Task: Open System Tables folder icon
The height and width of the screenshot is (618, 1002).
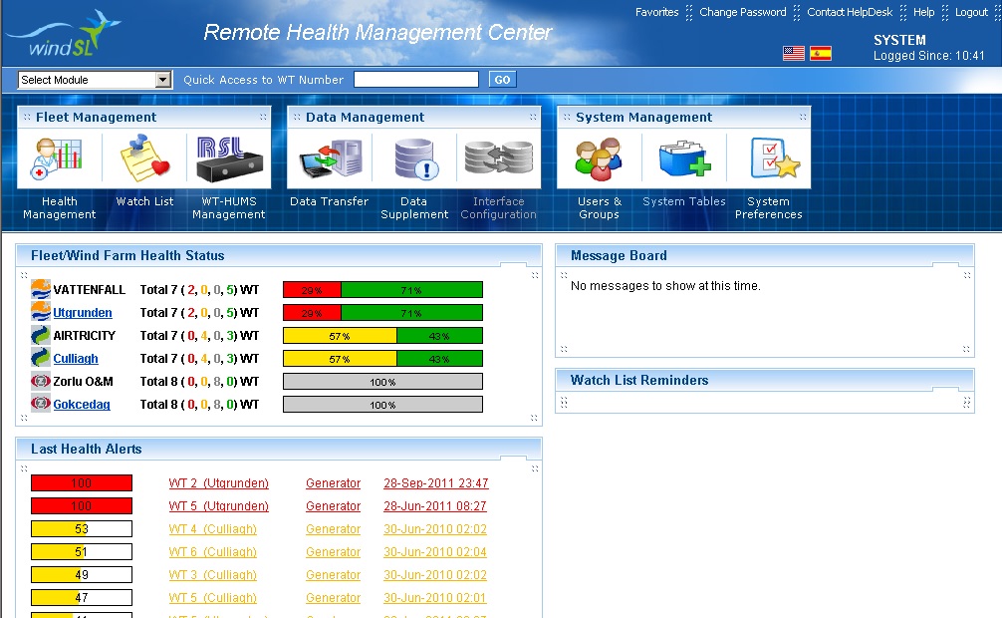Action: pos(684,158)
